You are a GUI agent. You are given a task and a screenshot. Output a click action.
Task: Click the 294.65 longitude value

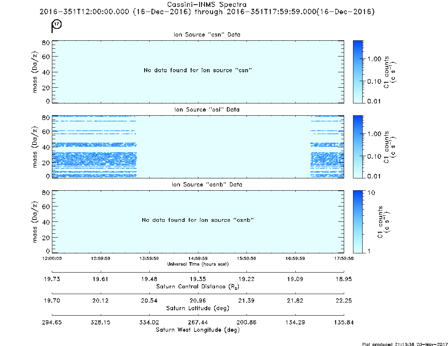[x=52, y=322]
